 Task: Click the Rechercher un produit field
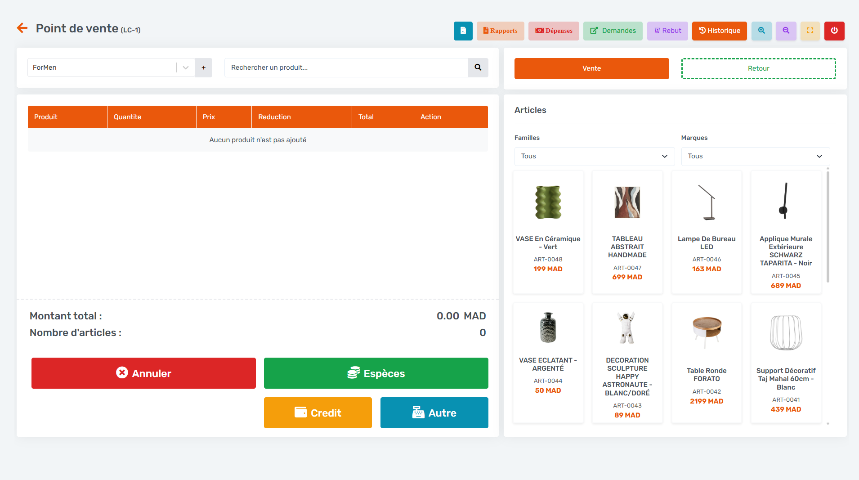pos(346,67)
